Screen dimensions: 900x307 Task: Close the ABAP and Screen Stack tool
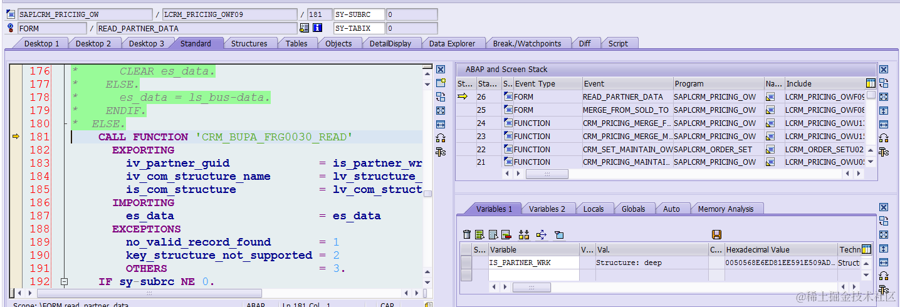click(x=884, y=70)
